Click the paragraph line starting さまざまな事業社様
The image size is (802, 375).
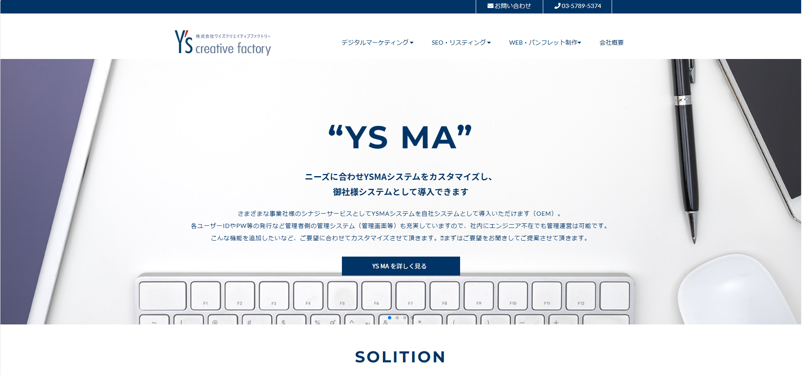(399, 214)
